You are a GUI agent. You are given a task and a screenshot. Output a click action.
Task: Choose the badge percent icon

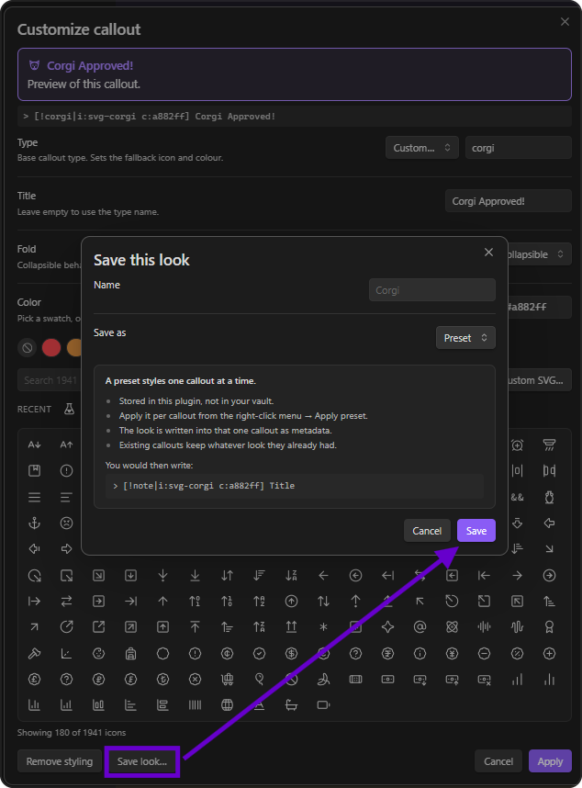point(517,653)
